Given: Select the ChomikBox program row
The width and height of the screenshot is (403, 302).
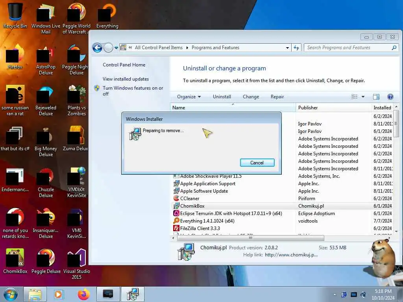Looking at the screenshot, I should click(x=282, y=206).
